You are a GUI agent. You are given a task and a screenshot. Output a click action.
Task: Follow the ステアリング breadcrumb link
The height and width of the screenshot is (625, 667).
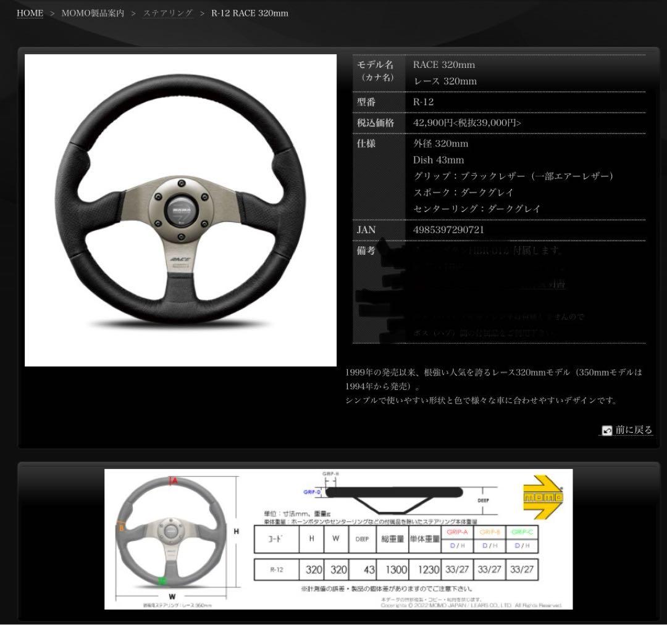[167, 13]
